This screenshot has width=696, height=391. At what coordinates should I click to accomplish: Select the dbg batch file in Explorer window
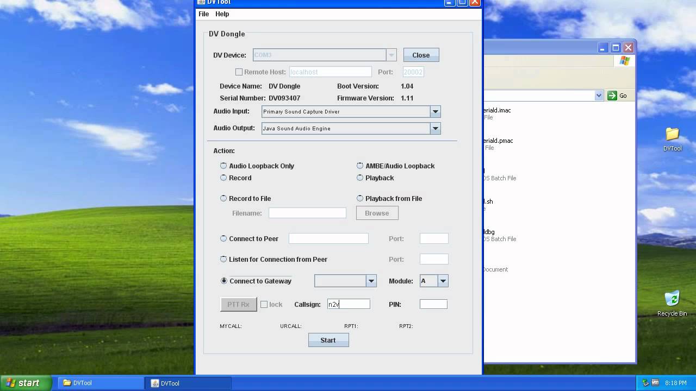coord(500,235)
